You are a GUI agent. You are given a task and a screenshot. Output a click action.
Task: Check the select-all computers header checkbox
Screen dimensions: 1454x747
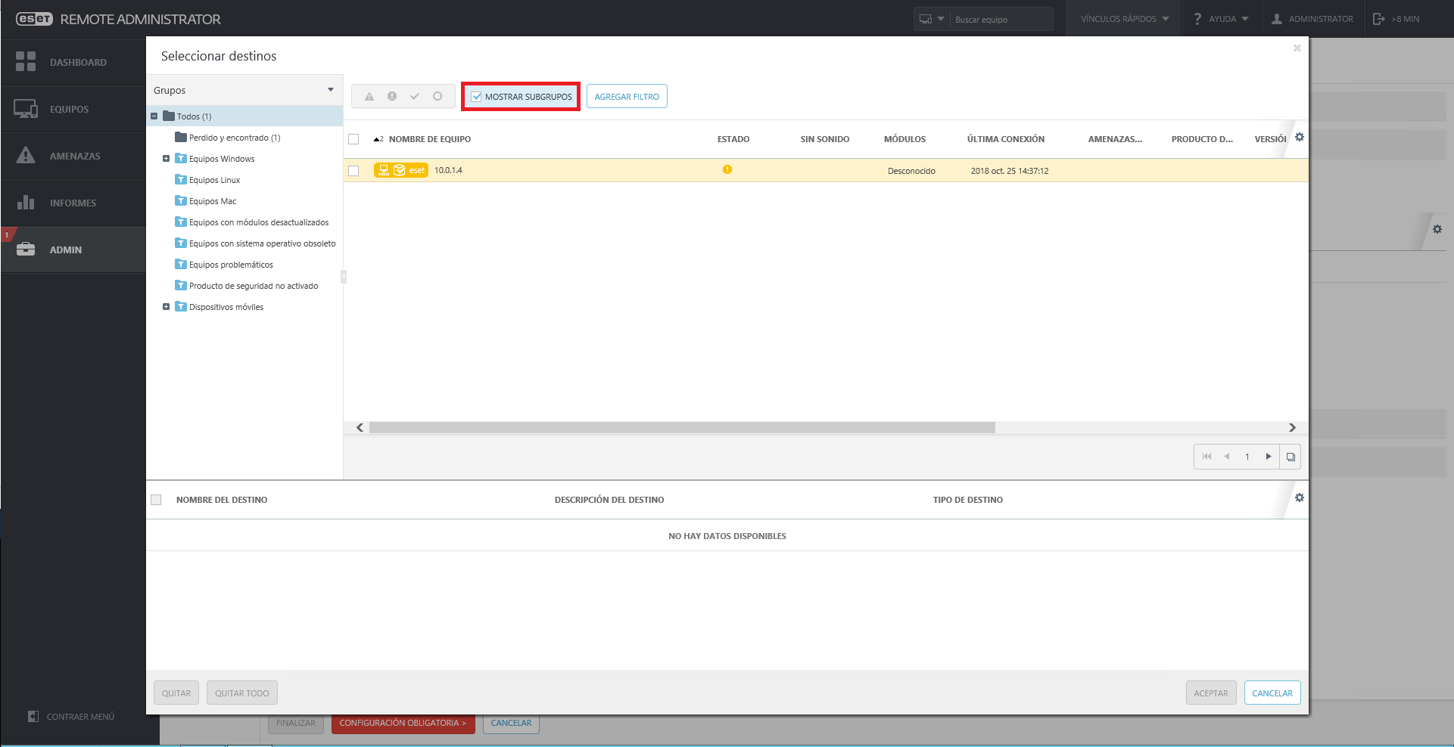point(353,139)
